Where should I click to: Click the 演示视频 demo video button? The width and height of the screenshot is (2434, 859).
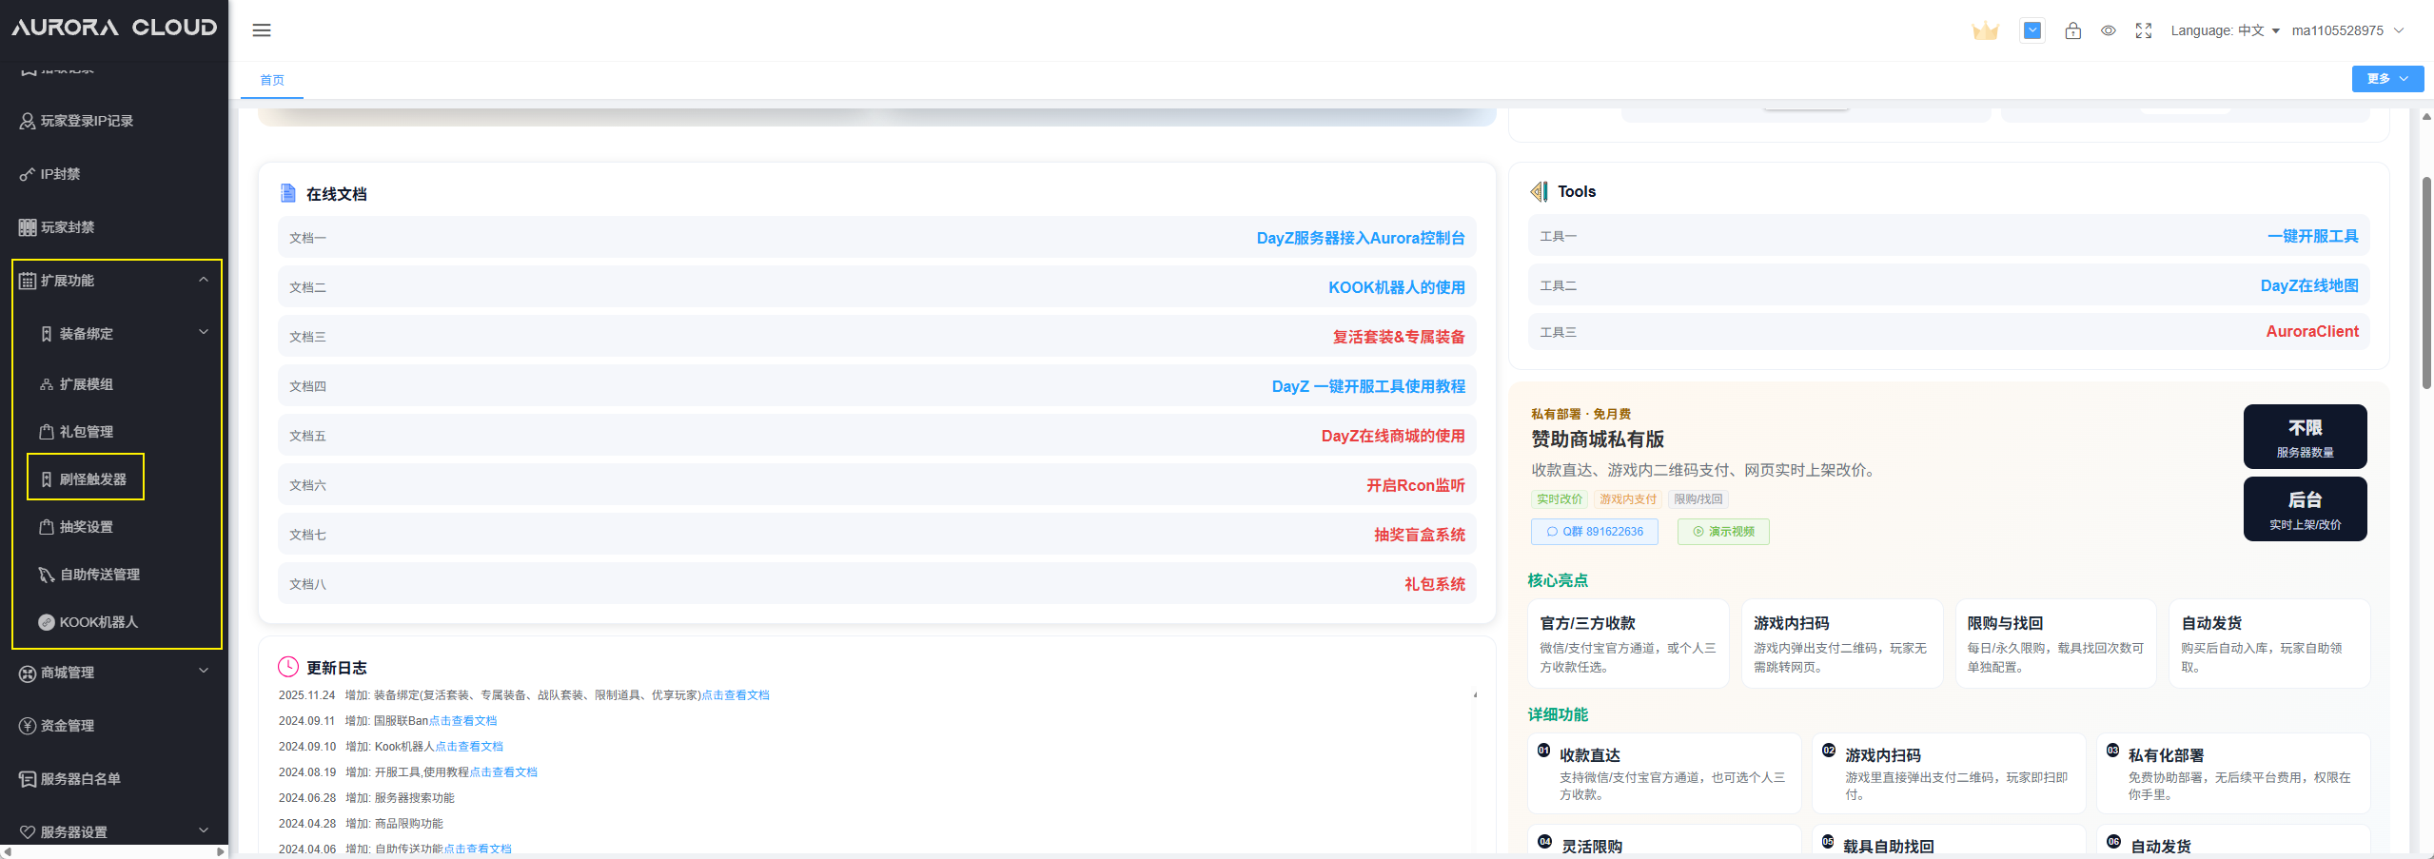[1722, 532]
